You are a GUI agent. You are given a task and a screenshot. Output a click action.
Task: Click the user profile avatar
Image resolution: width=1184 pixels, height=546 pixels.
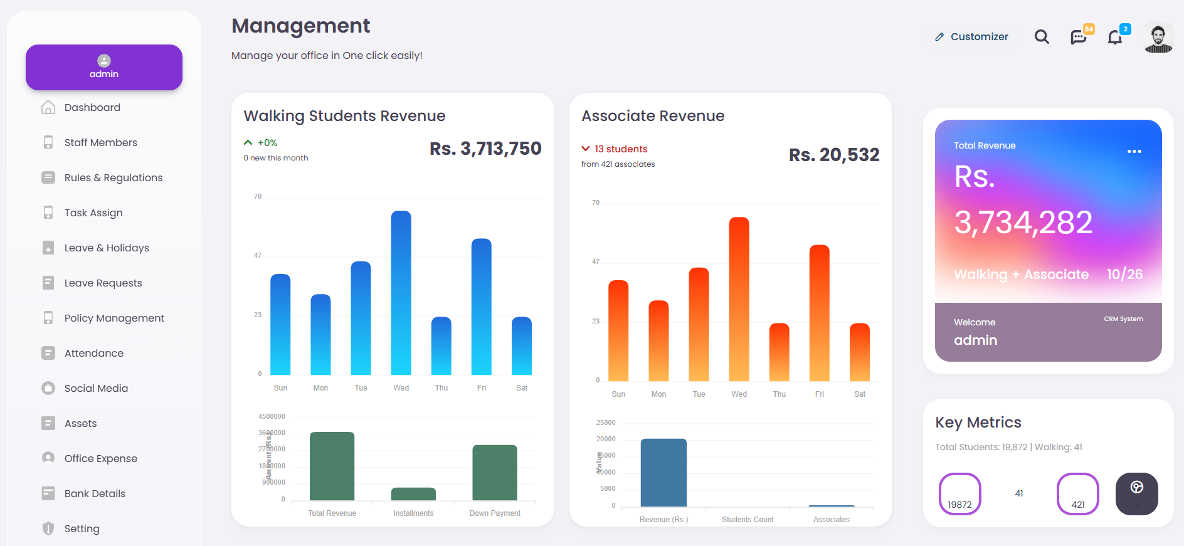(1158, 38)
